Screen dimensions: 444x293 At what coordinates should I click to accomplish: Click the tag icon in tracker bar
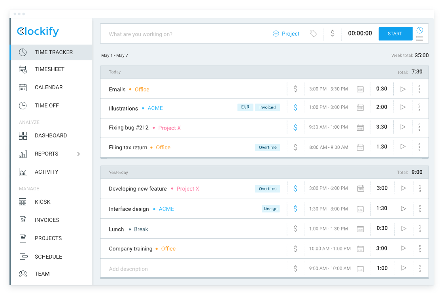[x=313, y=34]
